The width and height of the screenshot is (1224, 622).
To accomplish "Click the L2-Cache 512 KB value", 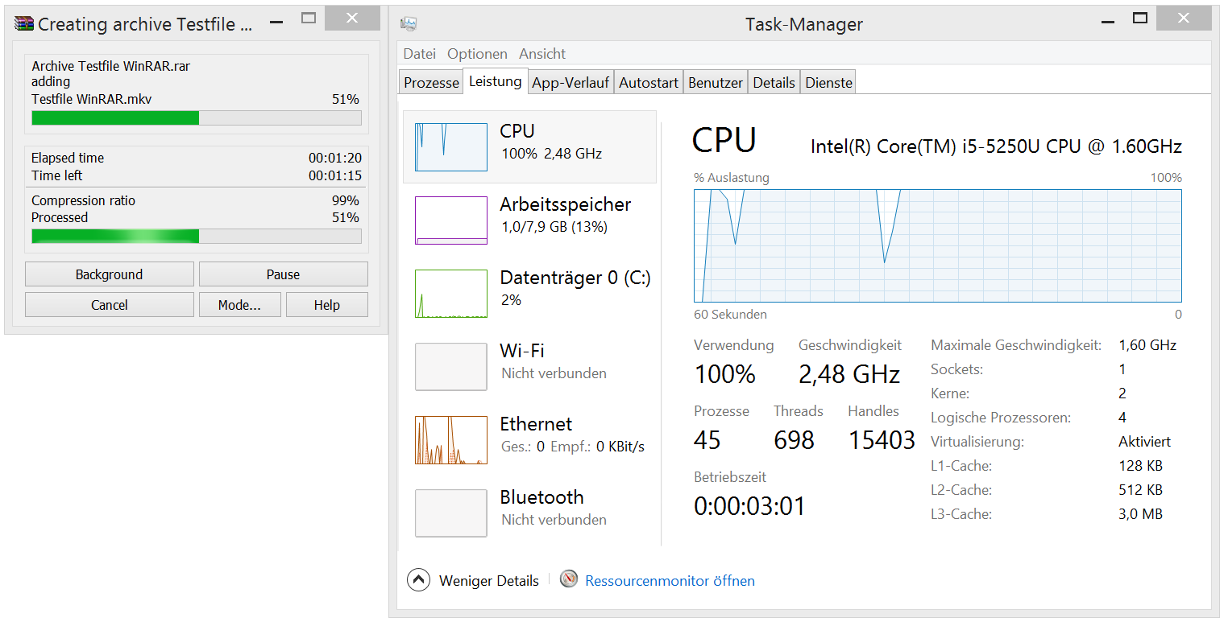I will pos(1140,490).
